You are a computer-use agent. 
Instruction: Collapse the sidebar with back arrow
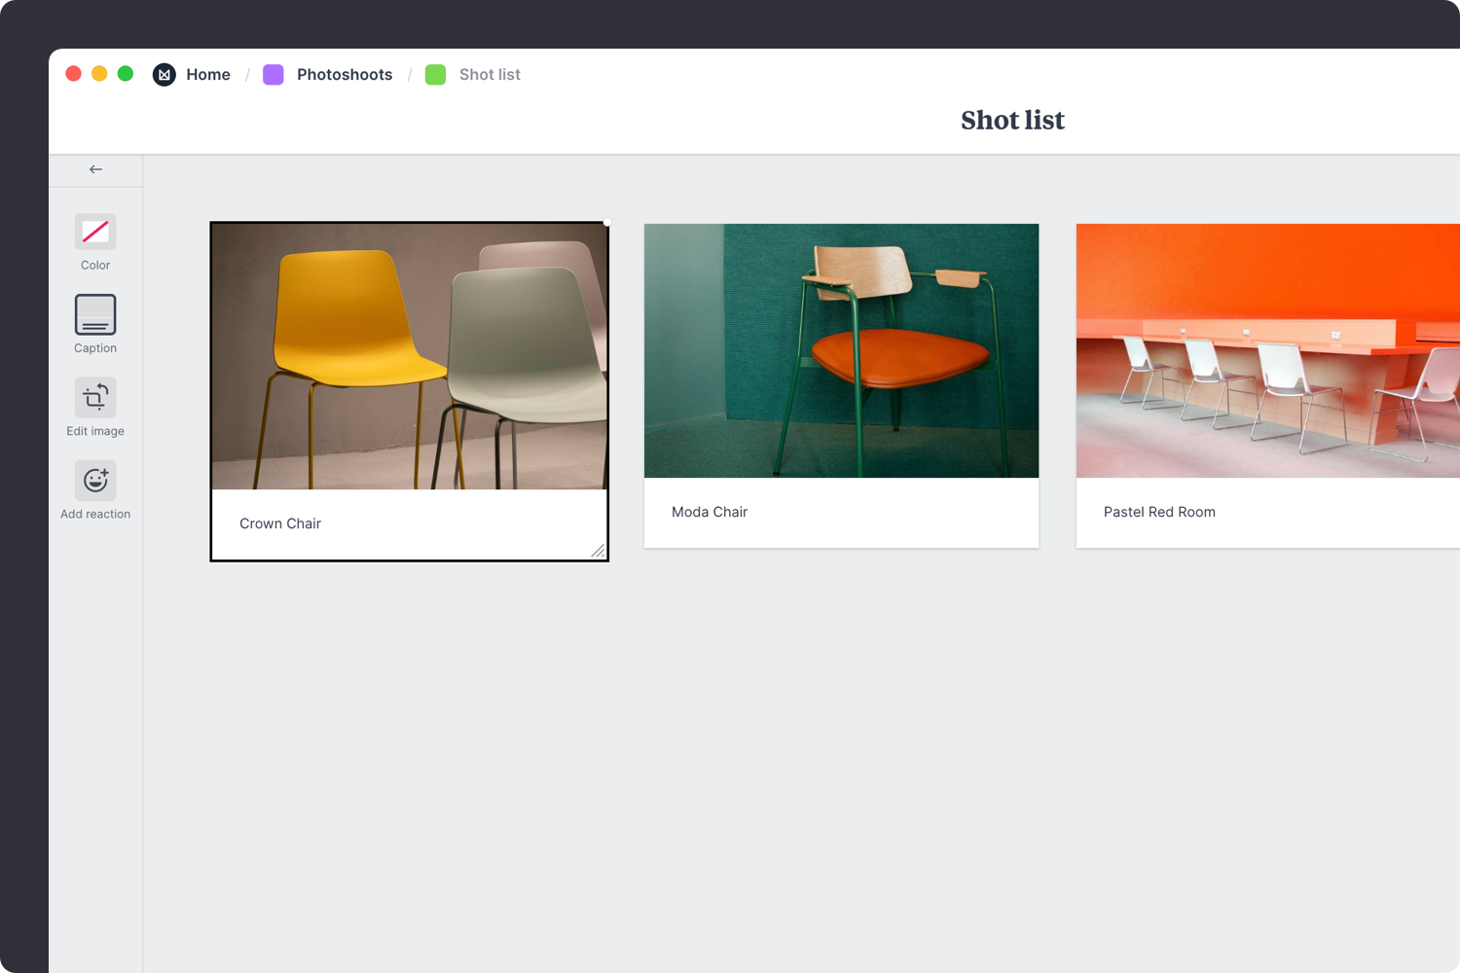[95, 169]
